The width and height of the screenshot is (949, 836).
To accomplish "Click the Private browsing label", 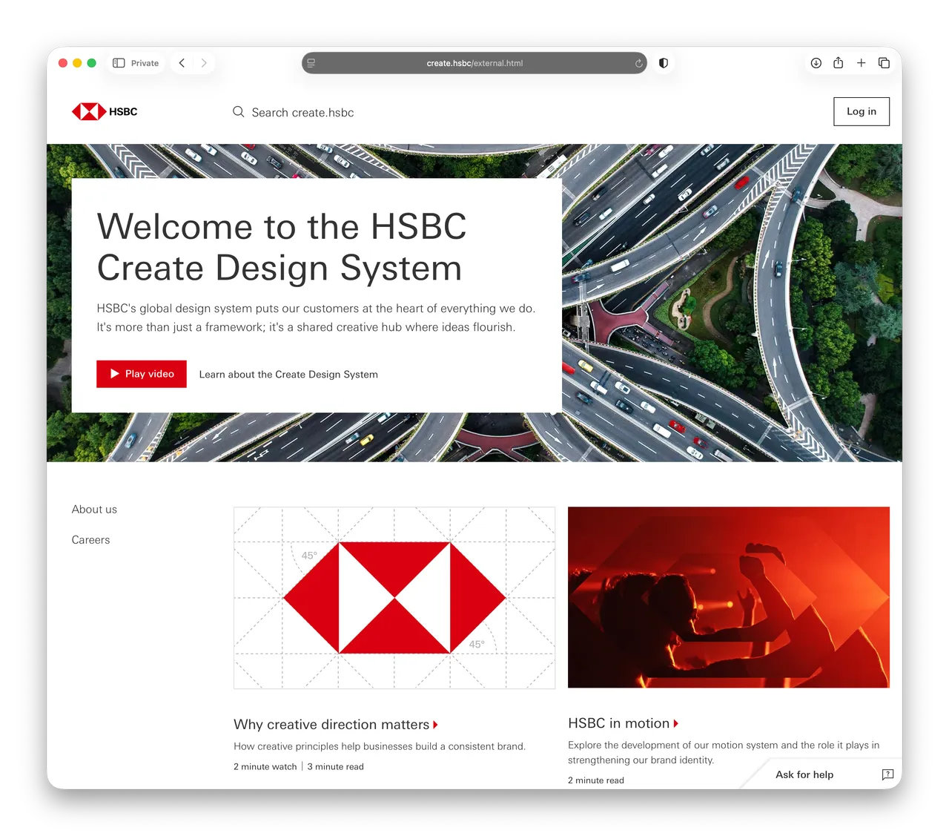I will pos(145,63).
